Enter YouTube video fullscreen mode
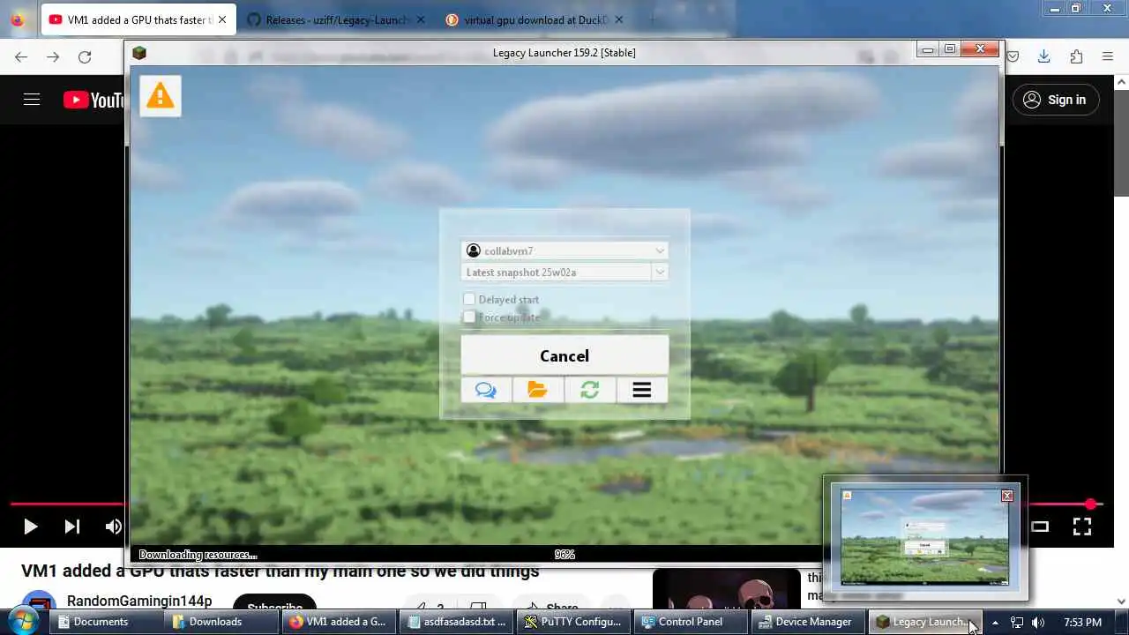 (x=1082, y=527)
